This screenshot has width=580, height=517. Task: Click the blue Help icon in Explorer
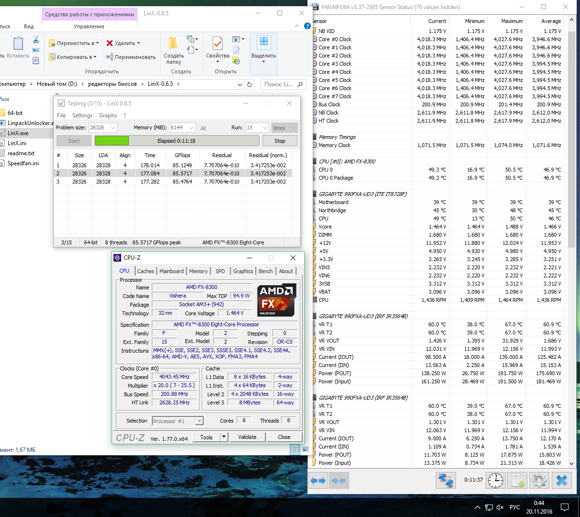coord(307,26)
